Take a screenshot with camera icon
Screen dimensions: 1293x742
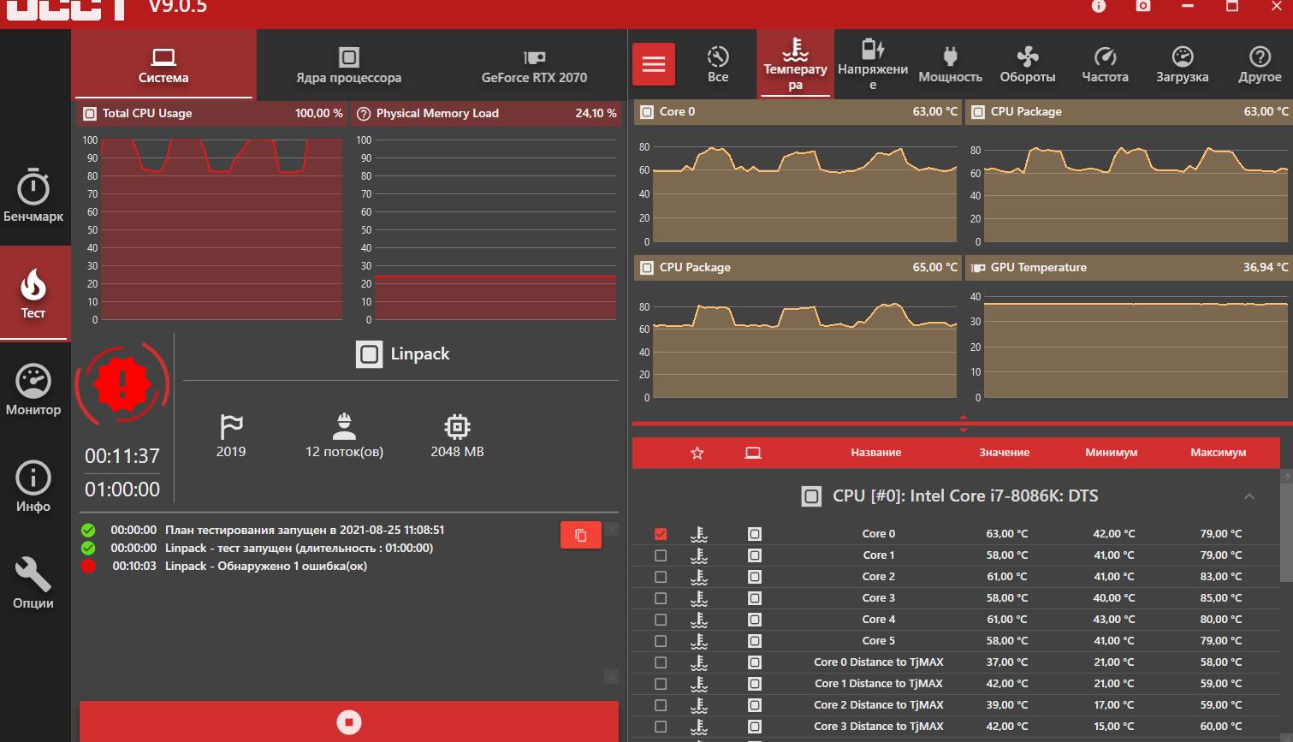pos(1143,6)
